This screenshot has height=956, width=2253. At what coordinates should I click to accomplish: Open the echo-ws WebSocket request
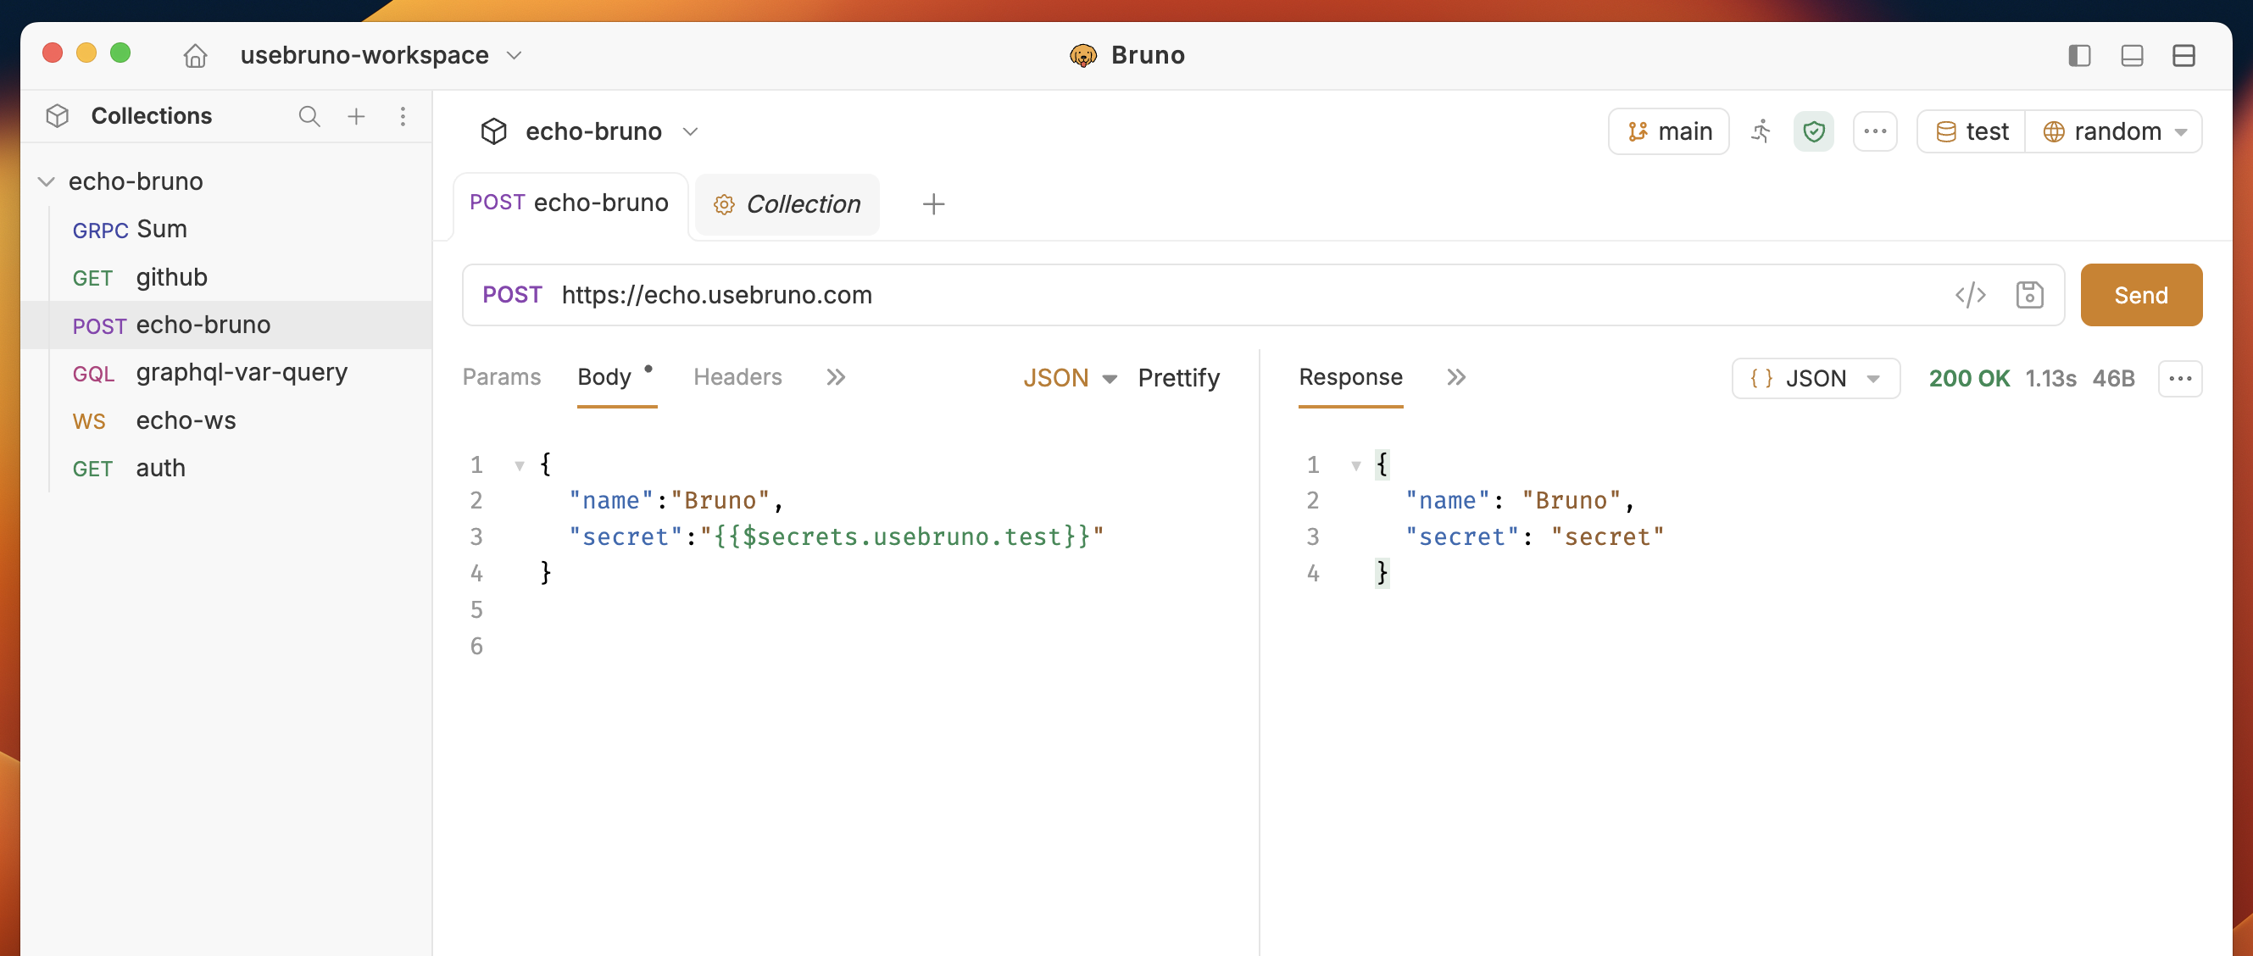click(x=227, y=420)
